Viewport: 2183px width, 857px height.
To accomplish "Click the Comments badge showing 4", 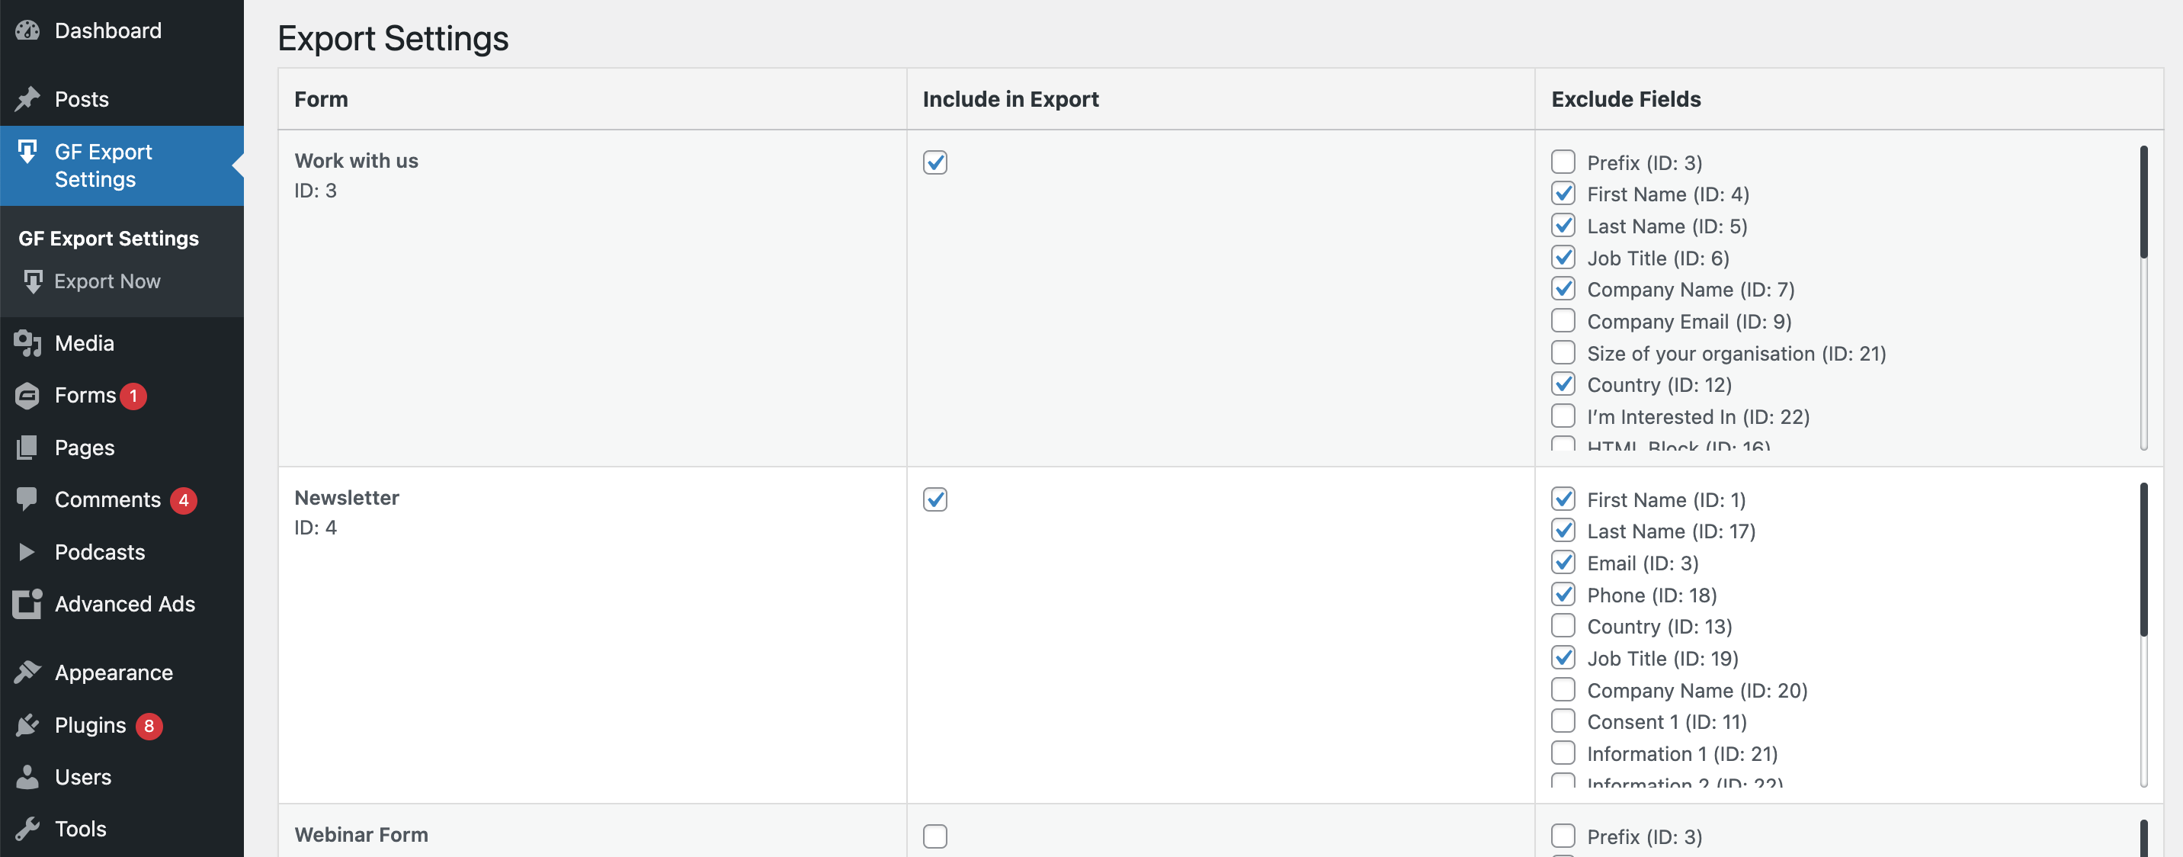I will (x=183, y=500).
